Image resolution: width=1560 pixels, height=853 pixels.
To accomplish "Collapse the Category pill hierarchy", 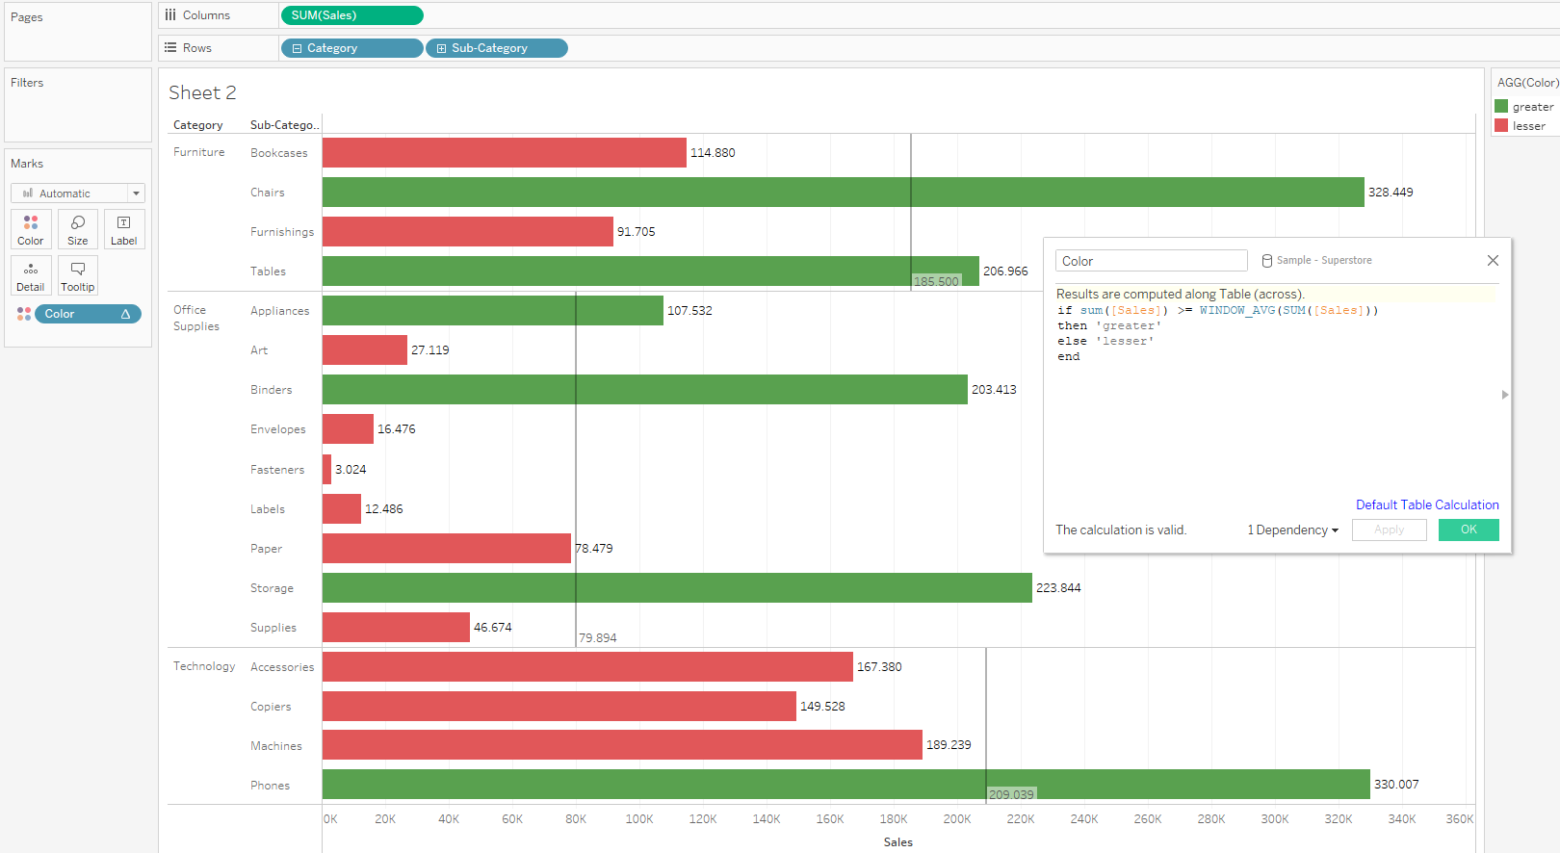I will tap(297, 48).
